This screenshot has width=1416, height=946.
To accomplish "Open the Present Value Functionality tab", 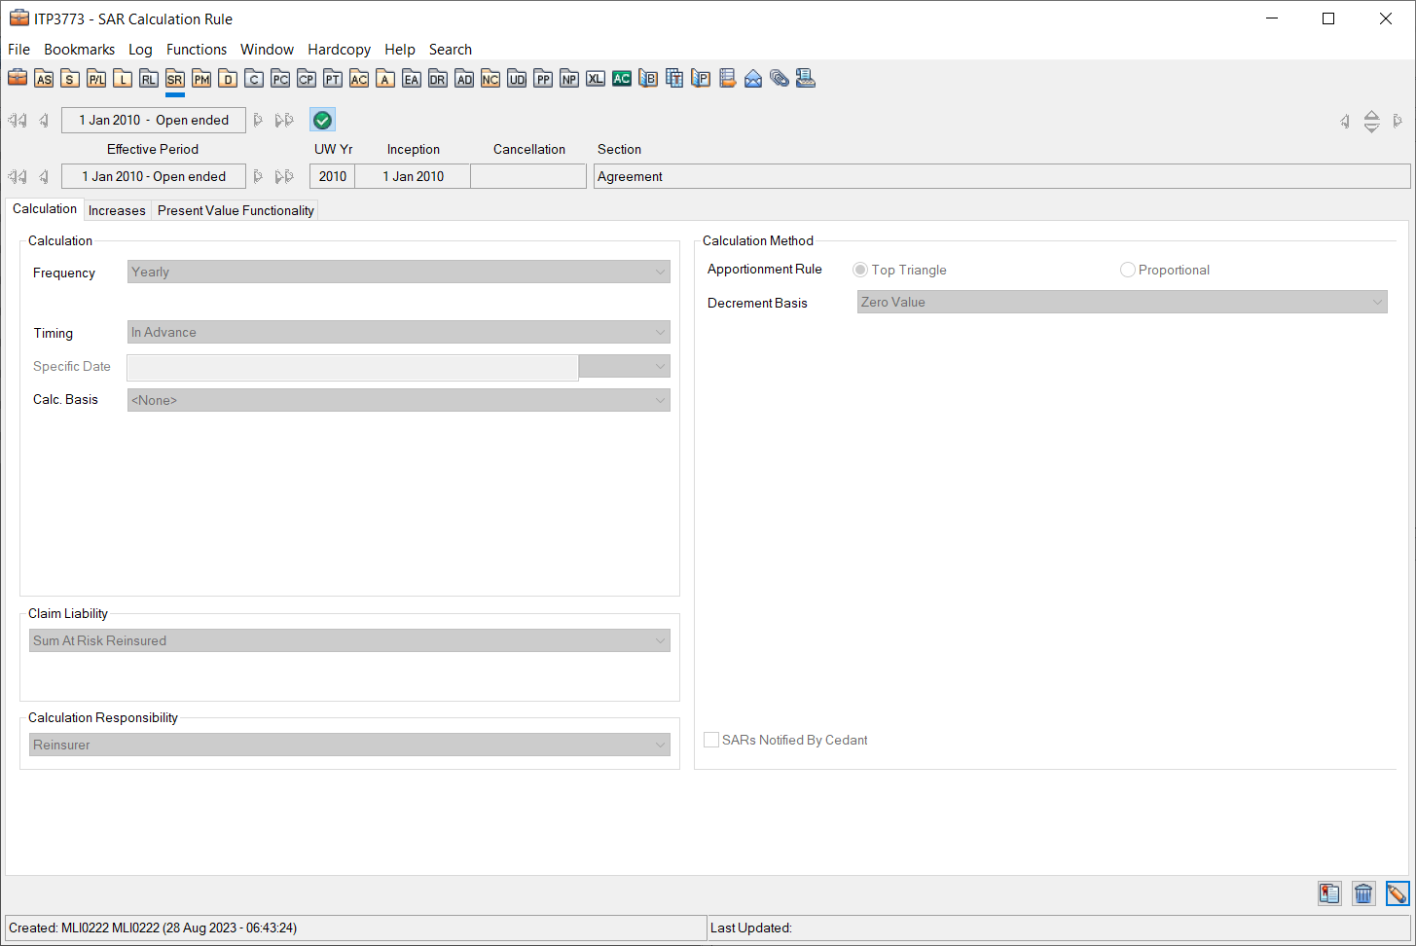I will (236, 210).
